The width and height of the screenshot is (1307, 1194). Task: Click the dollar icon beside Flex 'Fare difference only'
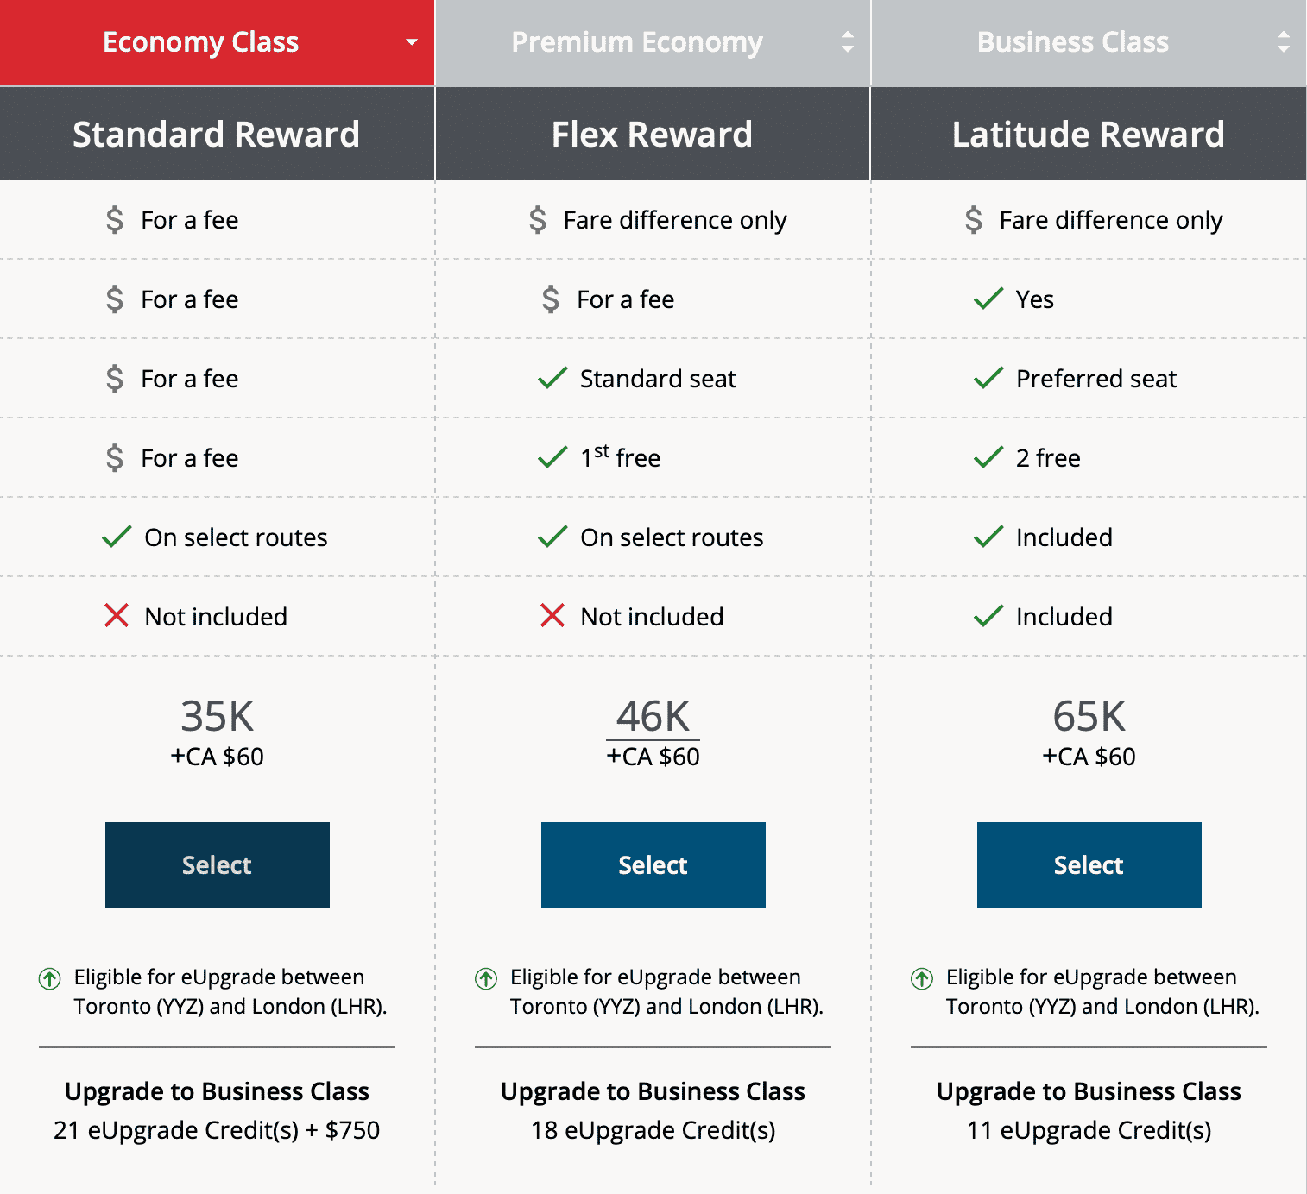point(538,220)
